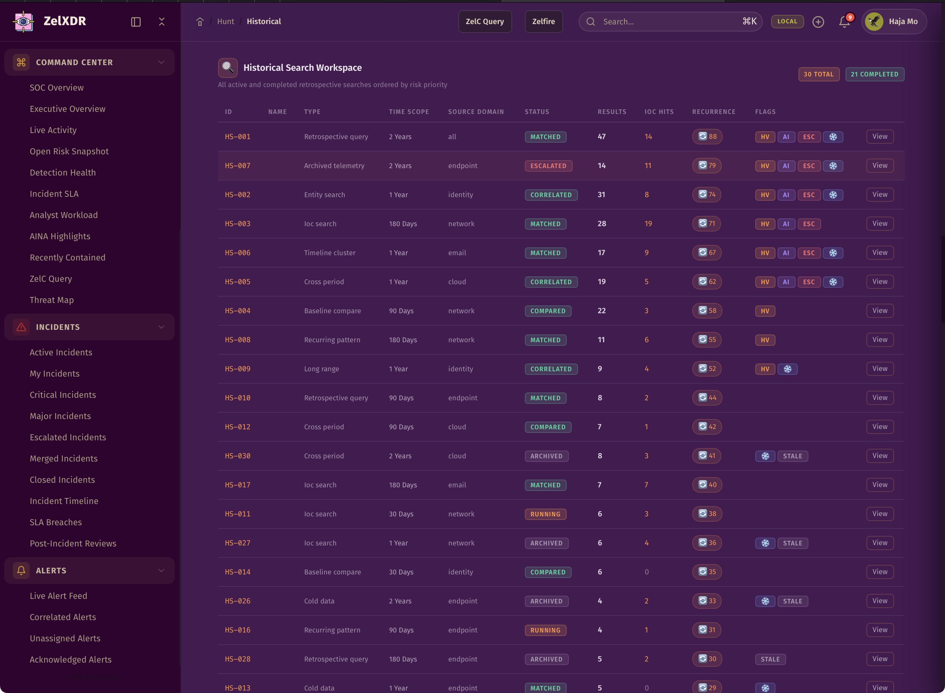Collapse the Incidents sidebar section

[161, 327]
